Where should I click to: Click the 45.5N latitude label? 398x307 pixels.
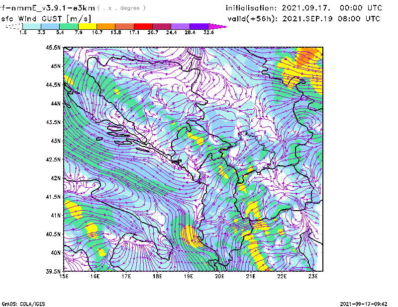[53, 47]
